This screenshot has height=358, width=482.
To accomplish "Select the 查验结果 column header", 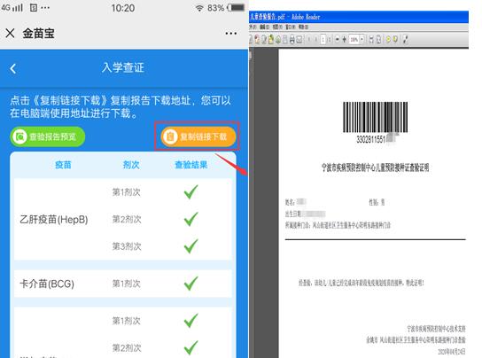I will [190, 165].
